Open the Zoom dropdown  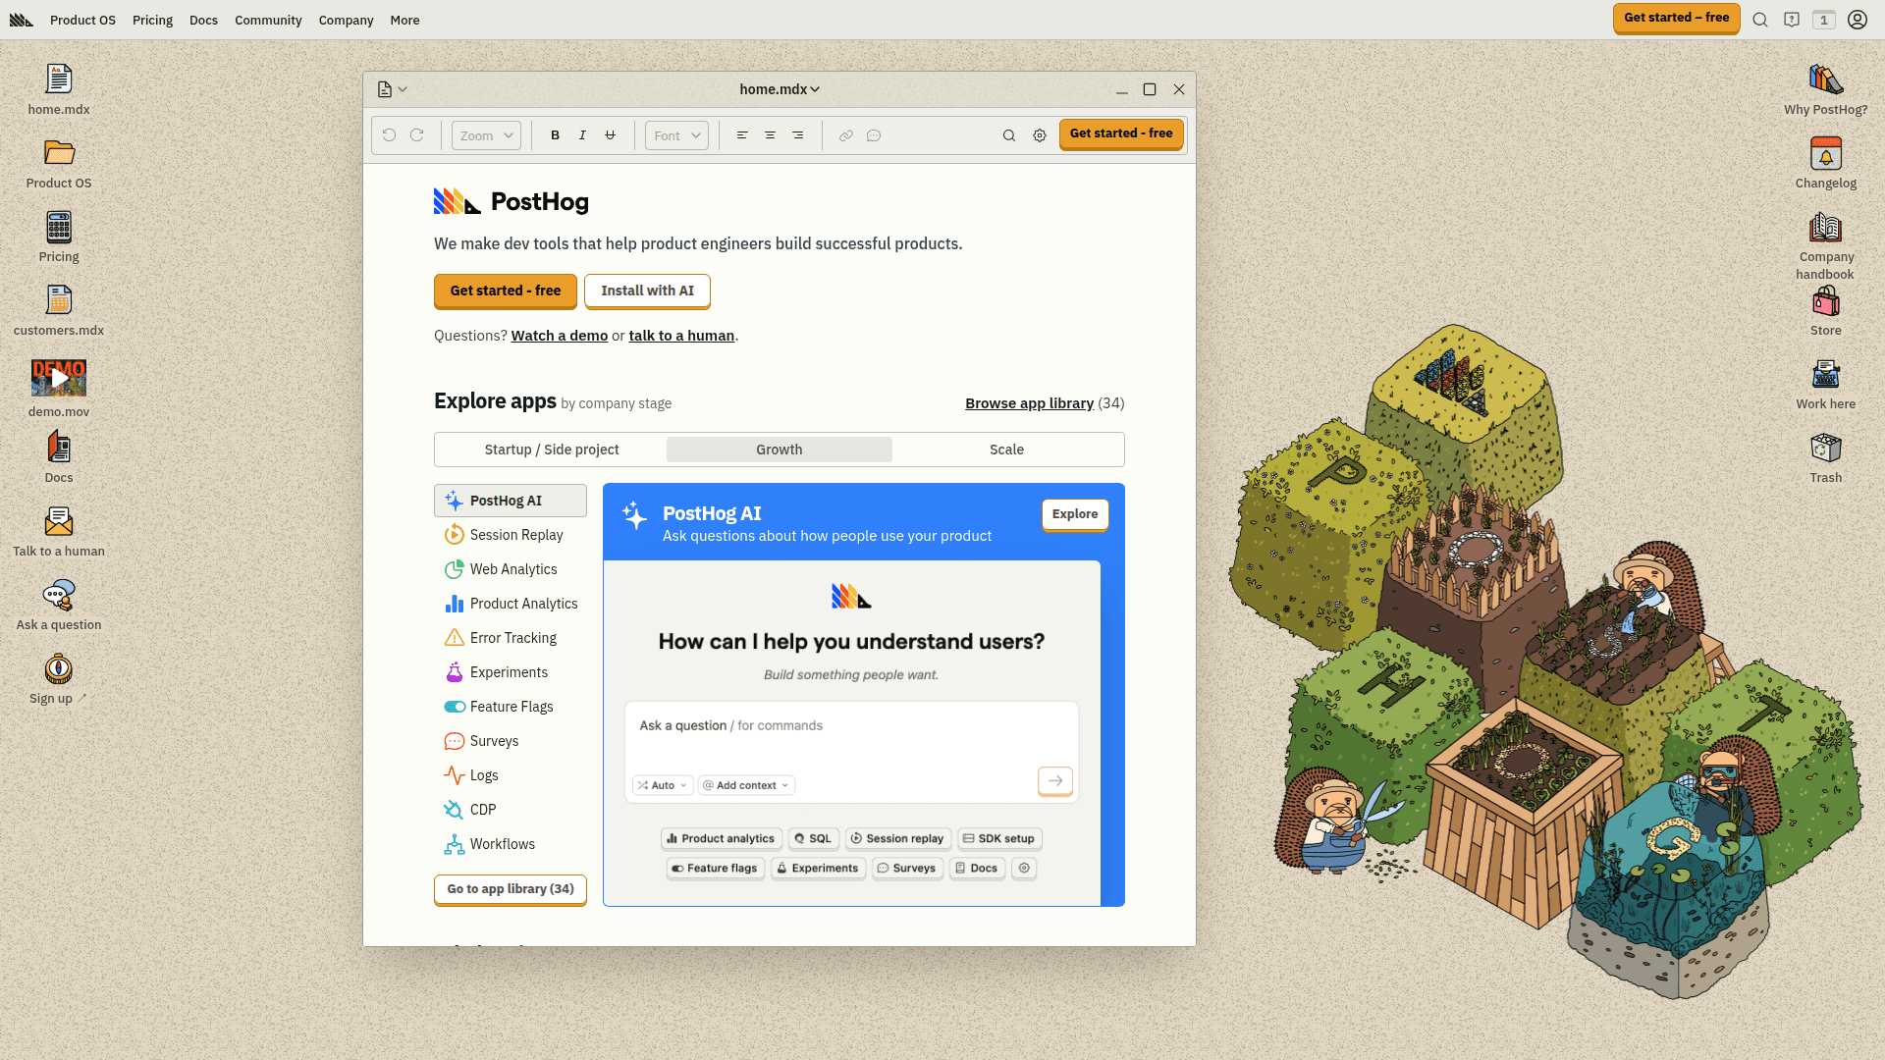(486, 135)
